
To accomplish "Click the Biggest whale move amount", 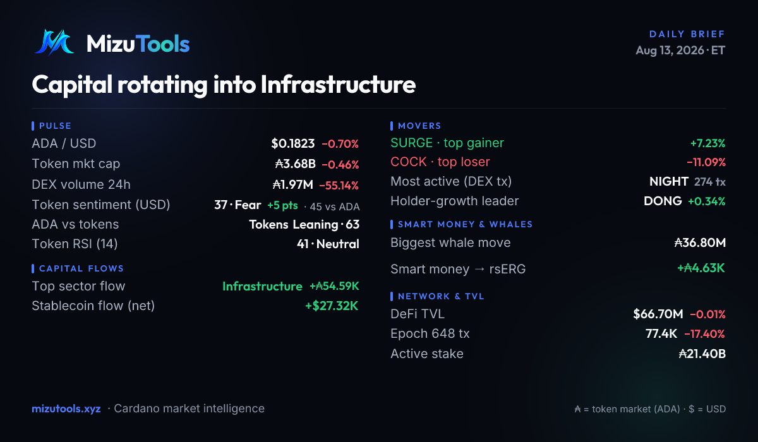I will click(x=700, y=242).
